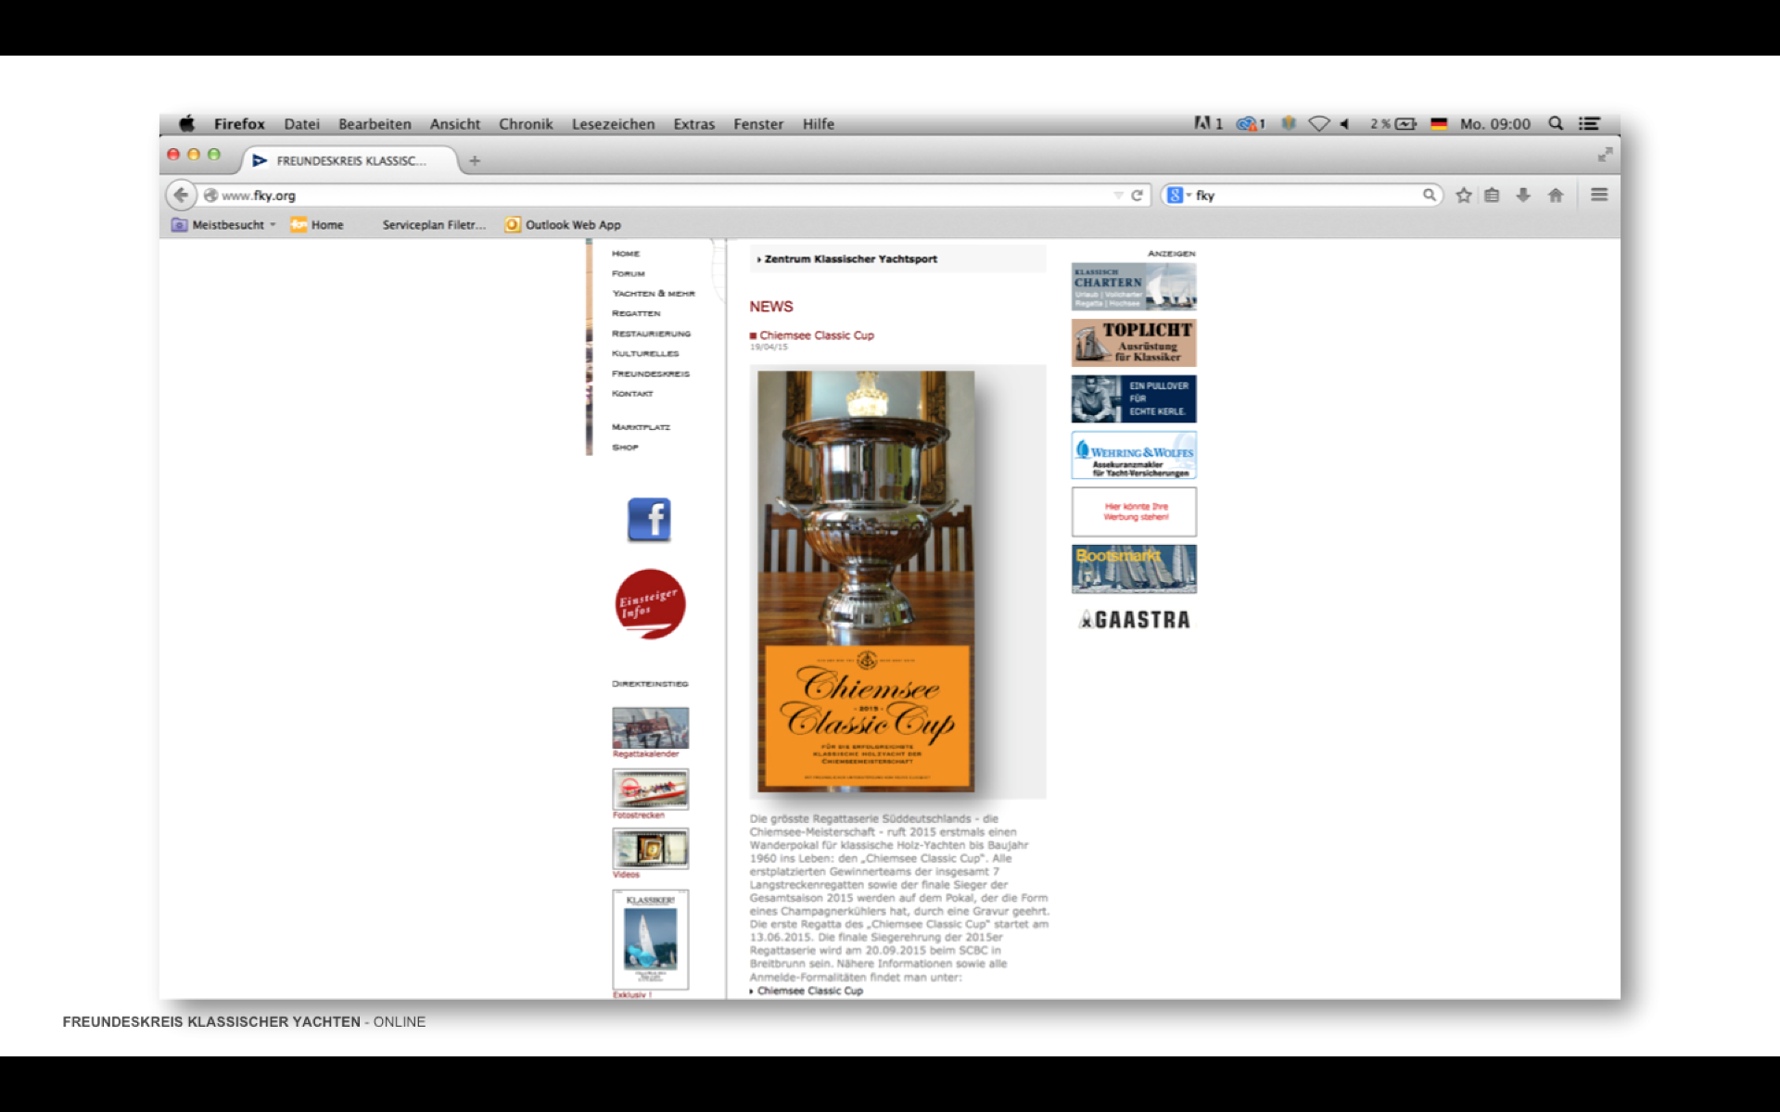Open a new tab with plus button
The height and width of the screenshot is (1112, 1780).
(x=475, y=160)
